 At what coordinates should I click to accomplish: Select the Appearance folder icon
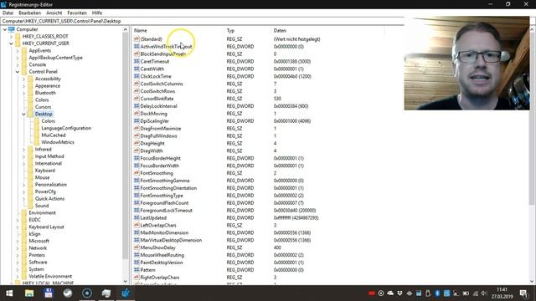(x=30, y=86)
